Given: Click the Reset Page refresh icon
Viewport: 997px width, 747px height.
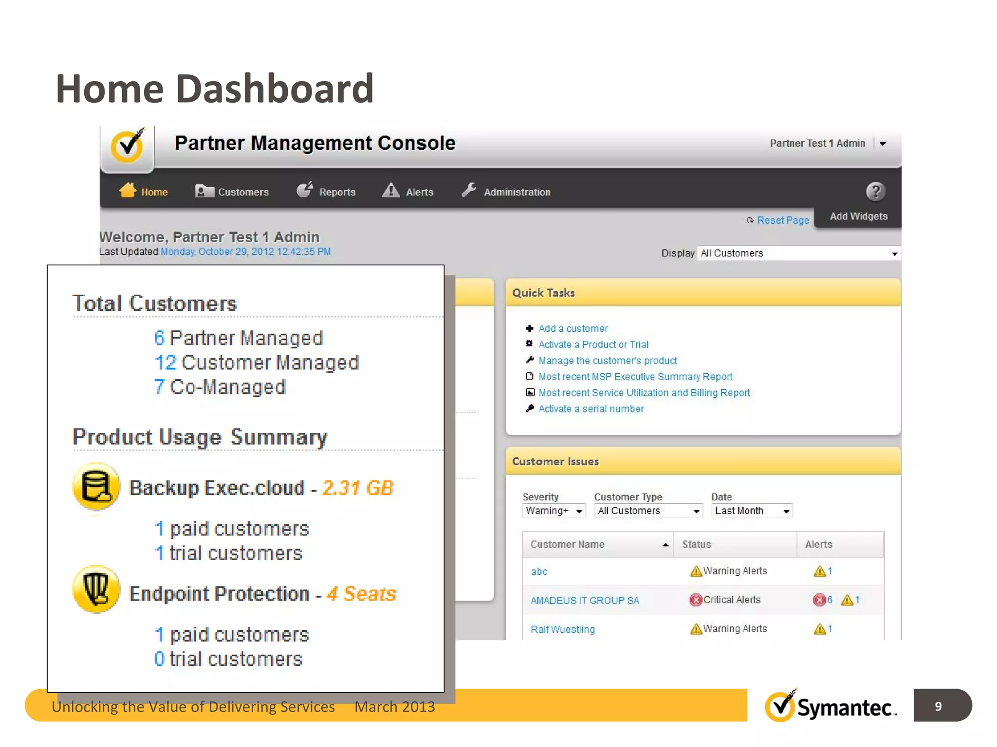Looking at the screenshot, I should coord(750,221).
